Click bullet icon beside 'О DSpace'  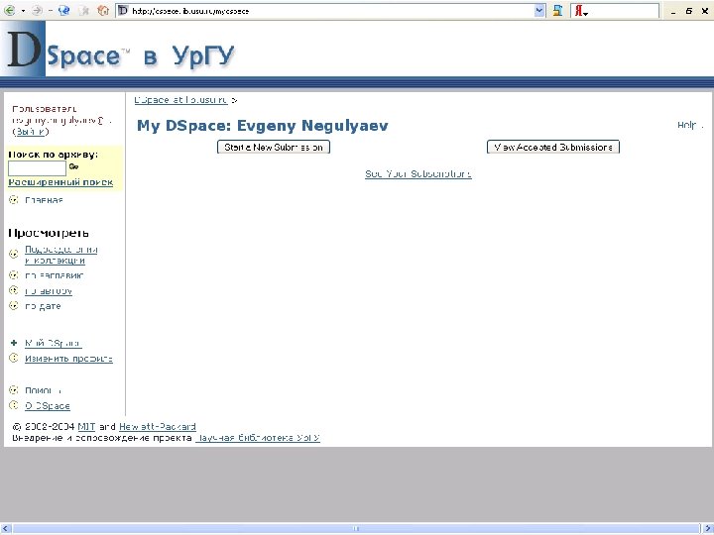14,405
